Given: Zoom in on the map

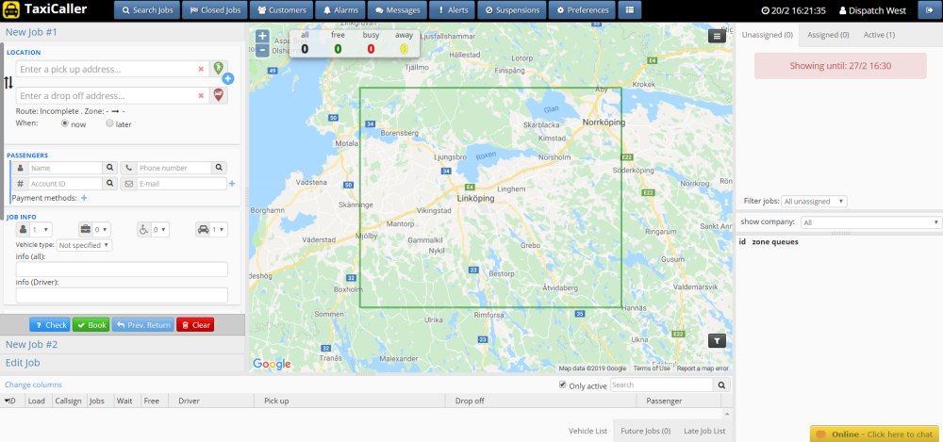Looking at the screenshot, I should pyautogui.click(x=262, y=36).
